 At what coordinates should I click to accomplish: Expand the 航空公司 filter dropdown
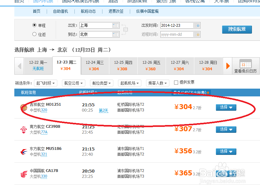click(x=73, y=83)
